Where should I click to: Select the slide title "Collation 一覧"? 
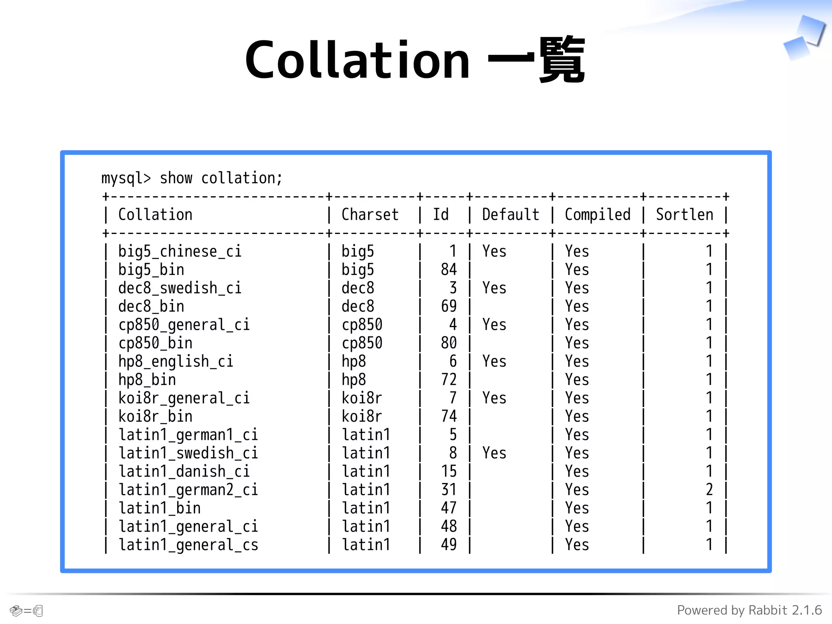(415, 60)
